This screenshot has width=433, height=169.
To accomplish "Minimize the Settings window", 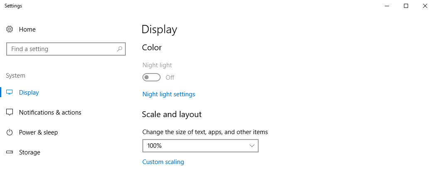I will coord(387,6).
